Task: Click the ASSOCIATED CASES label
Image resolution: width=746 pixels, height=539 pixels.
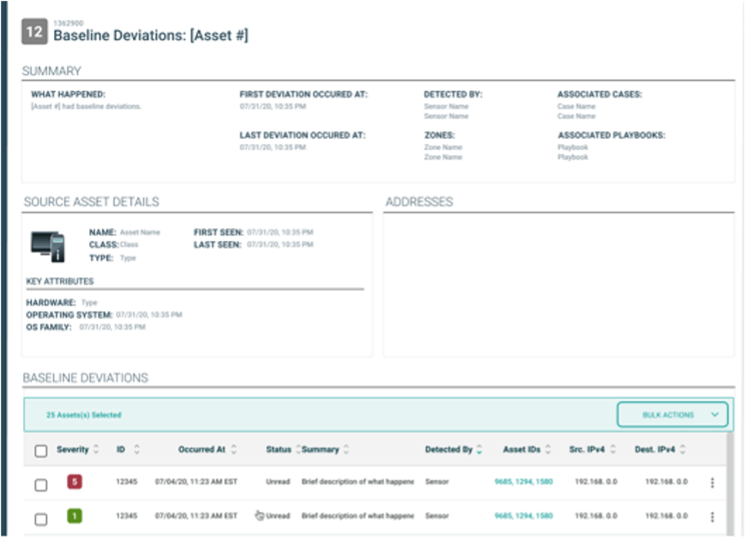Action: coord(600,94)
